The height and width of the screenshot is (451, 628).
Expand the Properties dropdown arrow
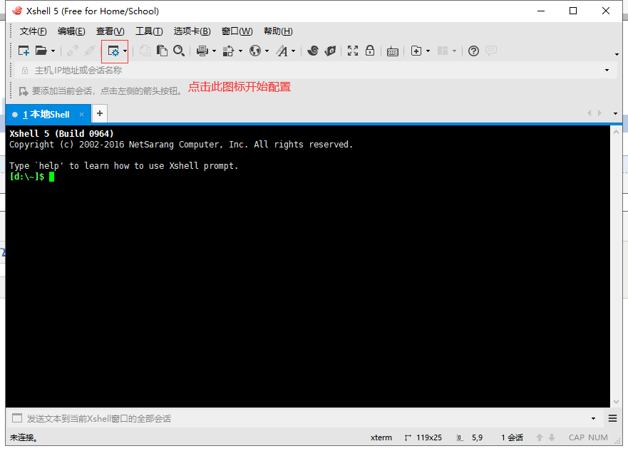point(125,51)
